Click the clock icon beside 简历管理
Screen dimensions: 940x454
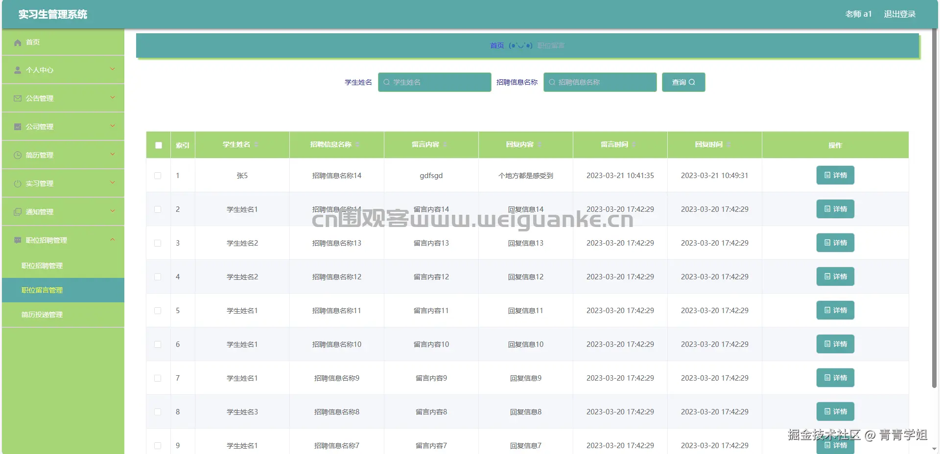click(18, 155)
